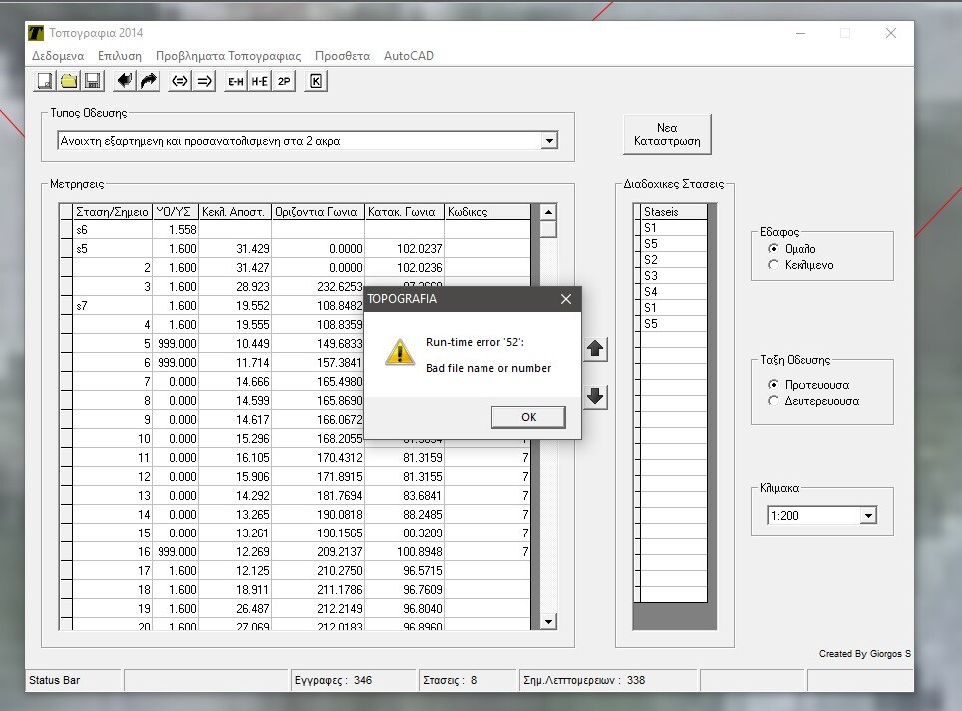Expand the Τυπος Οδευσης dropdown

(x=549, y=141)
